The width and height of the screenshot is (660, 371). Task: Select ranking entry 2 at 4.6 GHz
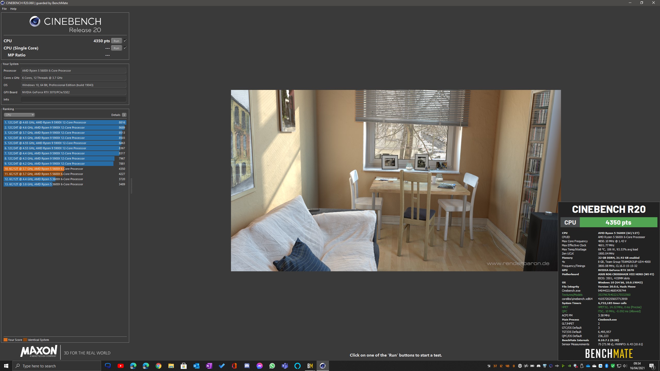pyautogui.click(x=65, y=128)
